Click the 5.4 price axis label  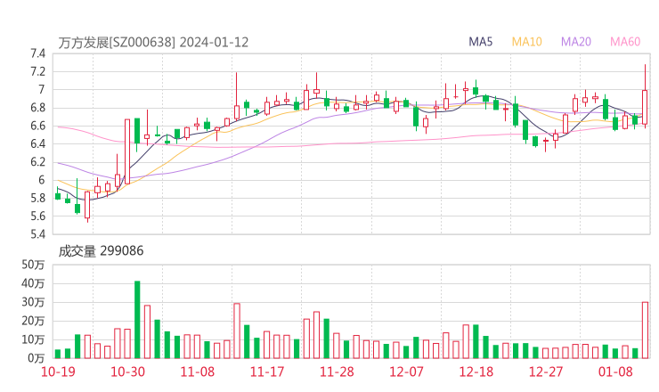[x=37, y=233]
